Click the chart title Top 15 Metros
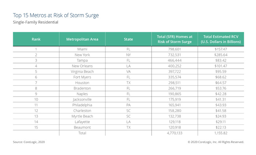The width and height of the screenshot is (256, 155). 56,15
